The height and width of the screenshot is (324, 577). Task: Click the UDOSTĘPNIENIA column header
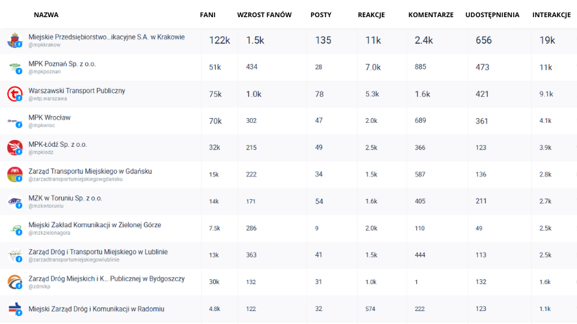[x=492, y=14]
